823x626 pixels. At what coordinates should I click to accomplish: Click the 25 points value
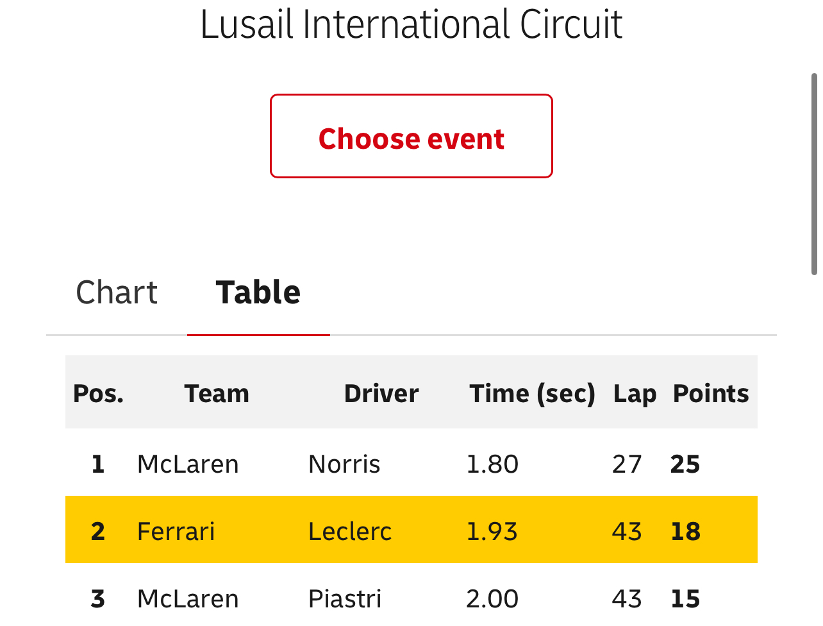coord(685,464)
